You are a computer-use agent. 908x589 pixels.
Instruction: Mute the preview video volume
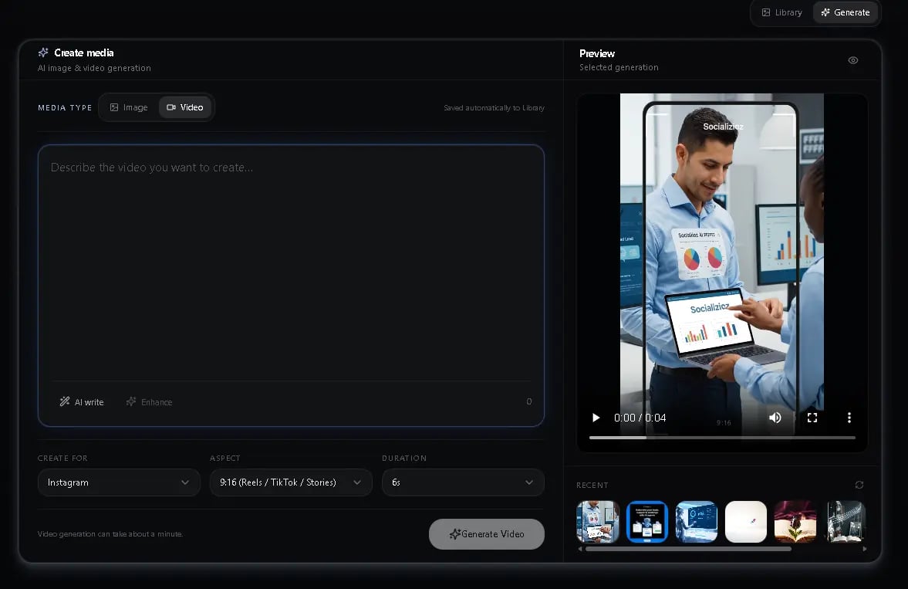click(x=775, y=418)
